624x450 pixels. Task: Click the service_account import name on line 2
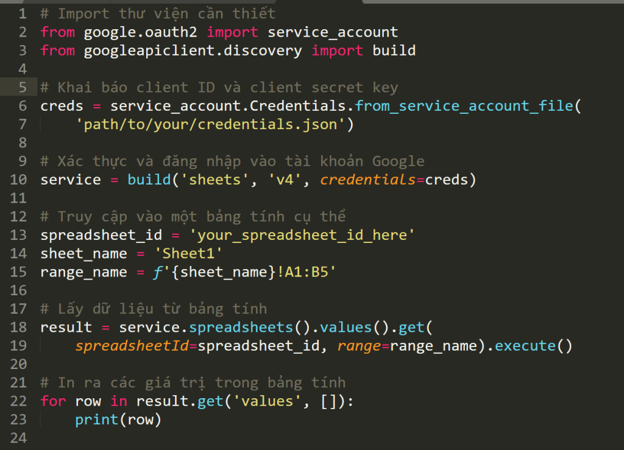pos(333,32)
